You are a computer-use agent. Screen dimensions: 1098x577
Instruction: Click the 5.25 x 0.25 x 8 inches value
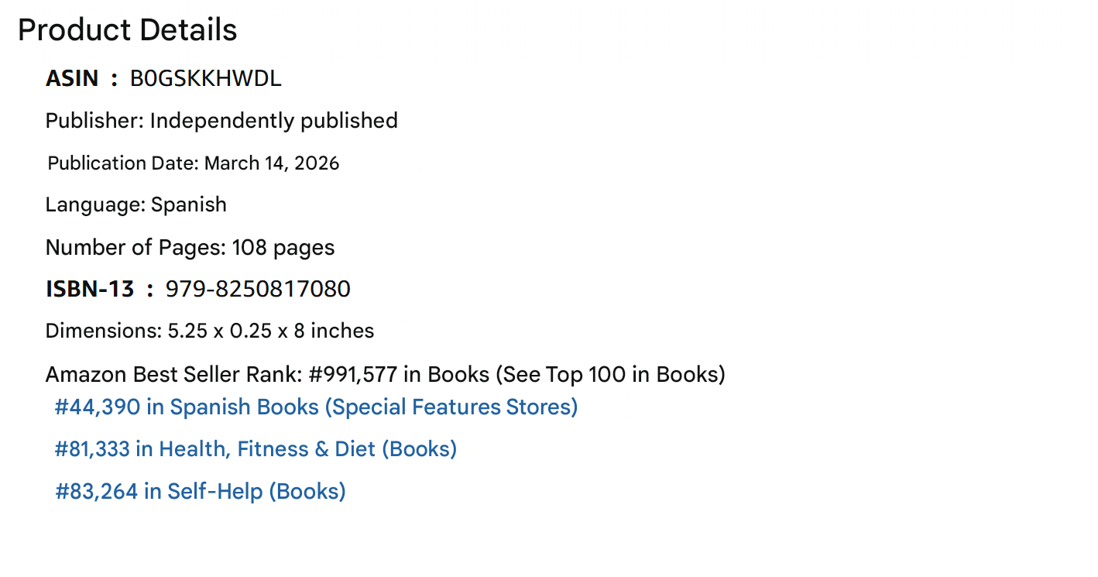(x=271, y=331)
